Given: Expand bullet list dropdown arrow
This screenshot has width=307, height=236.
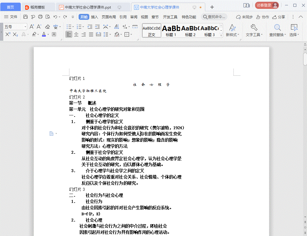Looking at the screenshot, I should (73, 27).
